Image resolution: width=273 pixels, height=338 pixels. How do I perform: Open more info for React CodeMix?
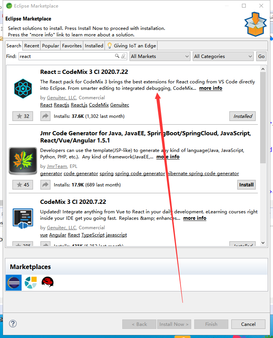[211, 88]
